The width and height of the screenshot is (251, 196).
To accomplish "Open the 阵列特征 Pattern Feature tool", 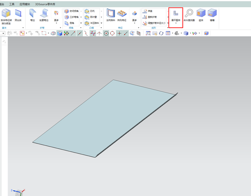I will click(122, 15).
